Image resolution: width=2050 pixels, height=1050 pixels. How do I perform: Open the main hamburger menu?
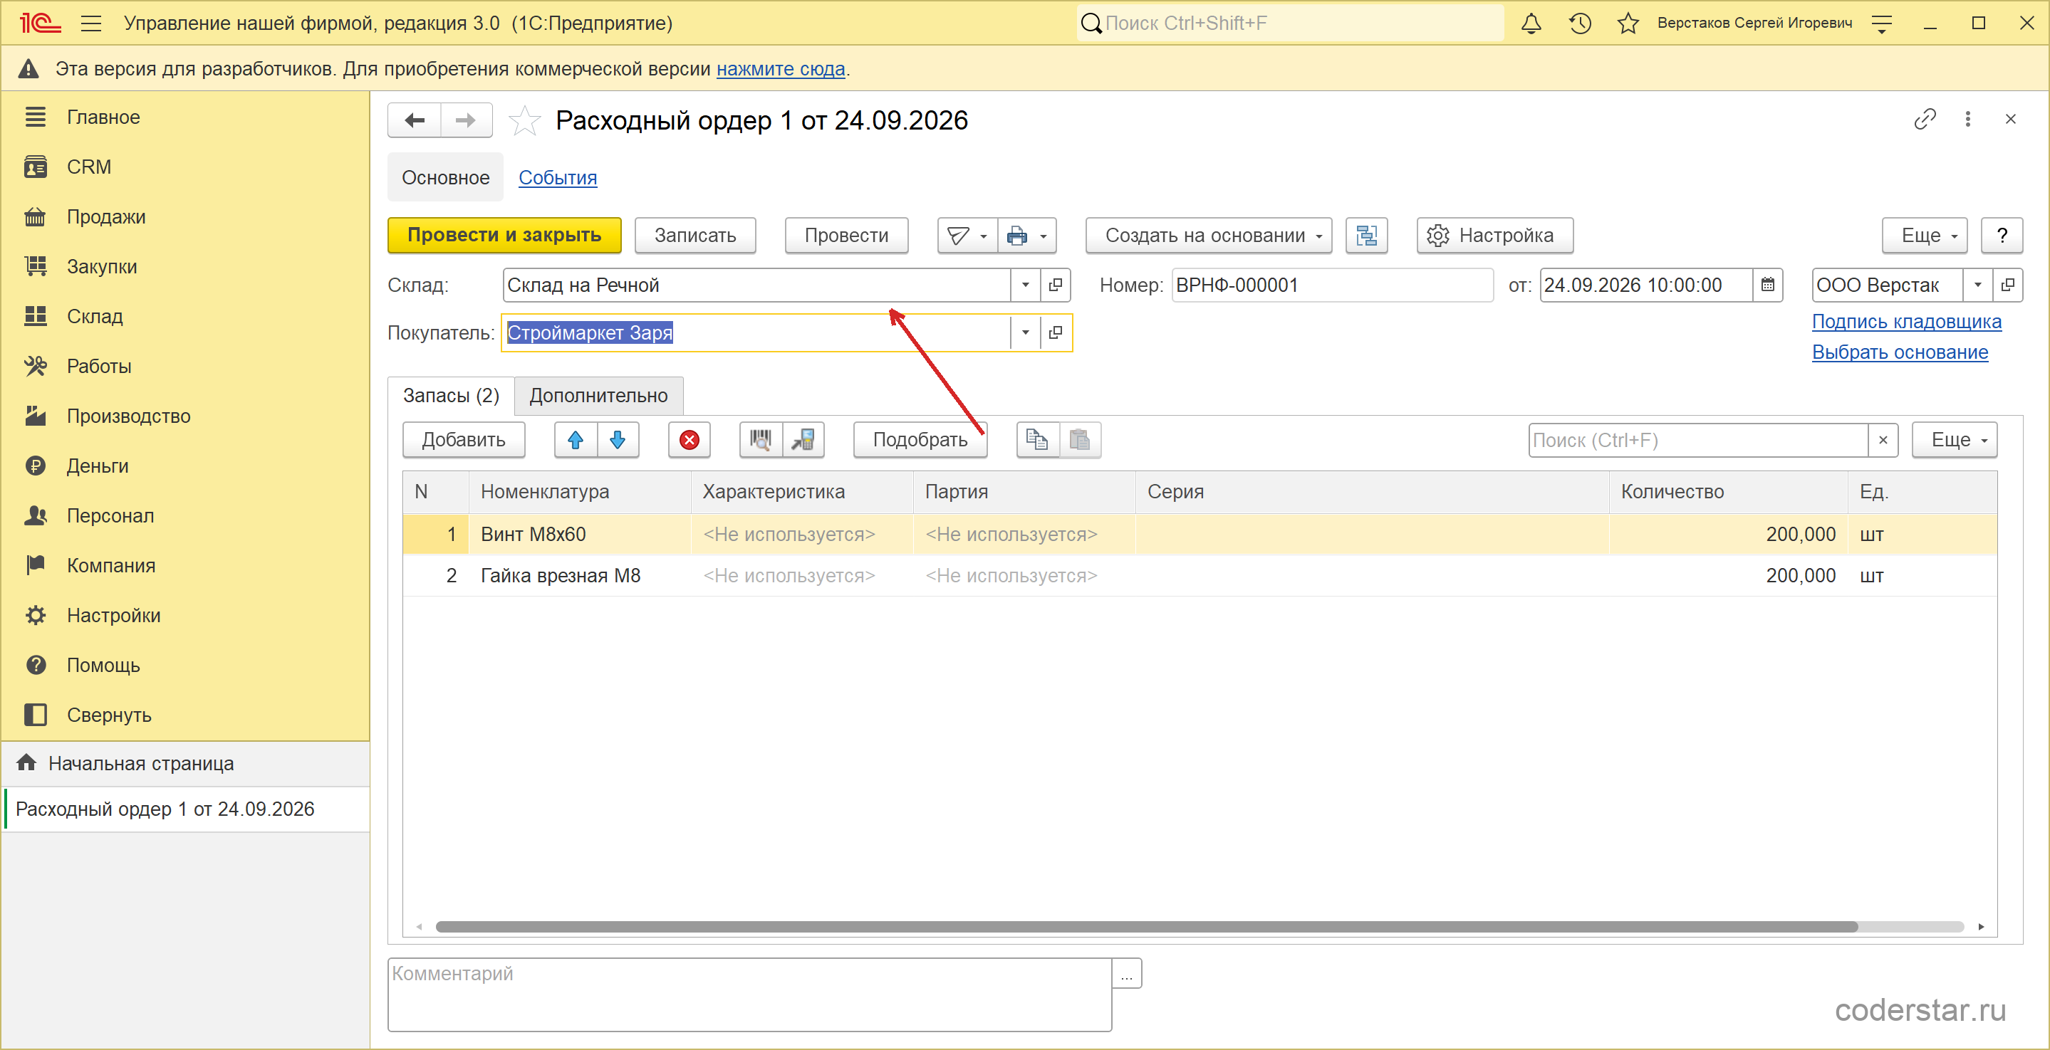pos(91,23)
